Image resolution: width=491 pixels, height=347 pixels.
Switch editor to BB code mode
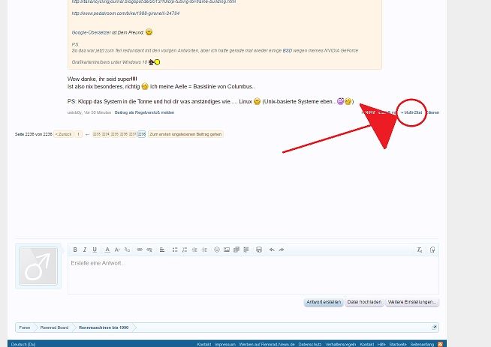432,250
